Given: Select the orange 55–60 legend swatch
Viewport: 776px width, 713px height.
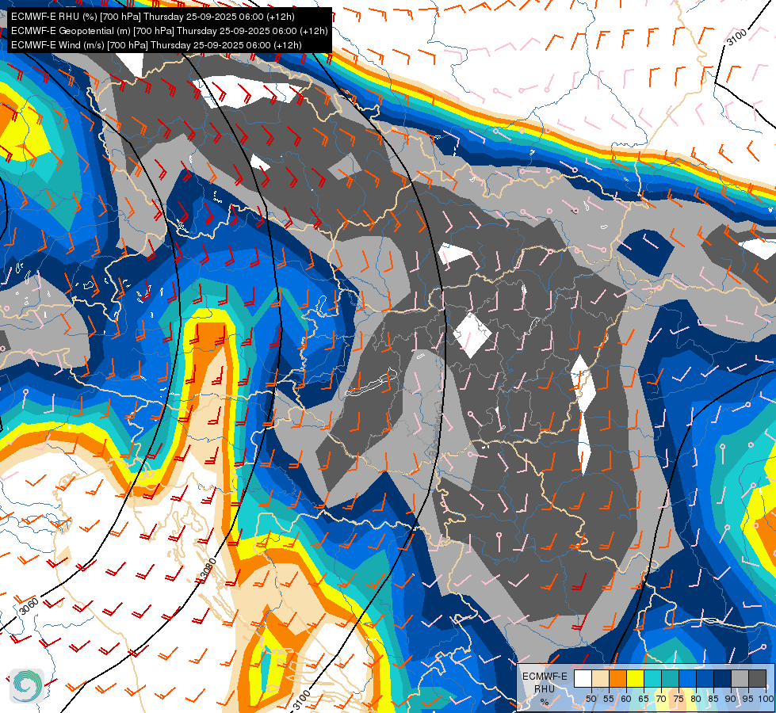Looking at the screenshot, I should tap(618, 678).
